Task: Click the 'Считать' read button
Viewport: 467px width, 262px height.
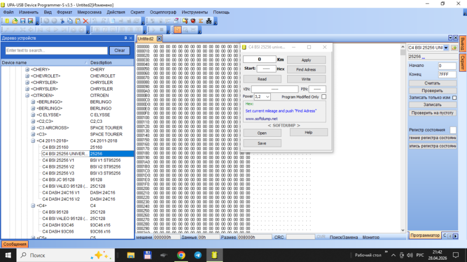Action: click(x=432, y=83)
